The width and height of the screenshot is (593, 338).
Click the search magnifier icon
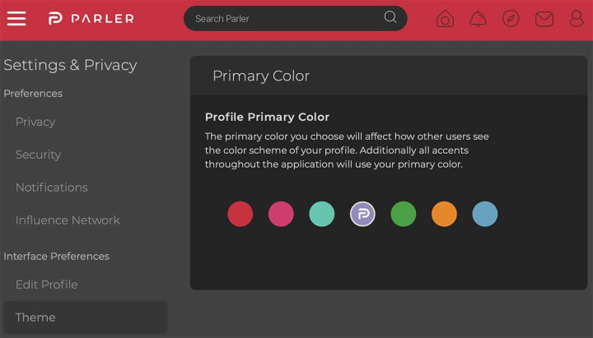(390, 17)
